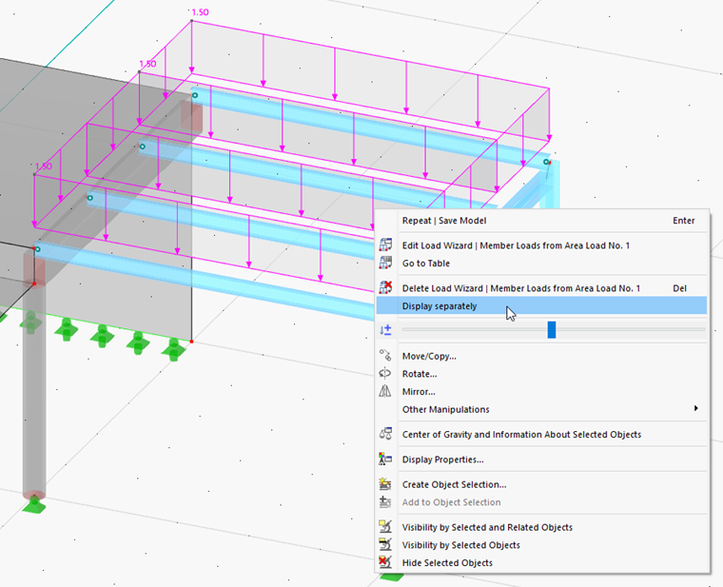Screen dimensions: 723x587
Task: Click the Mirror icon
Action: 385,391
